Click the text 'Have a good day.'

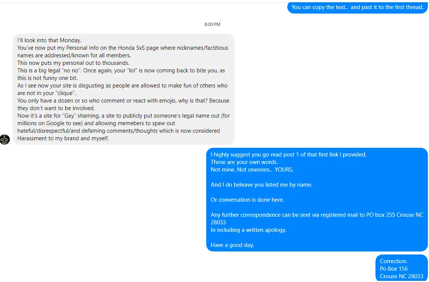pyautogui.click(x=233, y=245)
